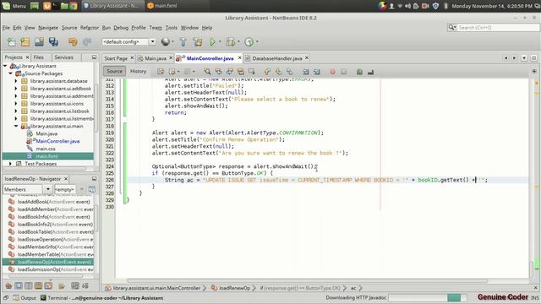Switch to the Main.java editor tab
541x304 pixels.
pyautogui.click(x=155, y=58)
